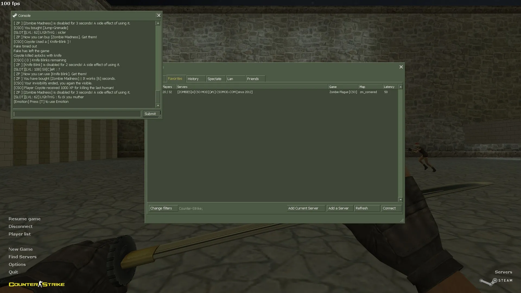The image size is (521, 293).
Task: Click the Counter-Strike logo
Action: (37, 284)
